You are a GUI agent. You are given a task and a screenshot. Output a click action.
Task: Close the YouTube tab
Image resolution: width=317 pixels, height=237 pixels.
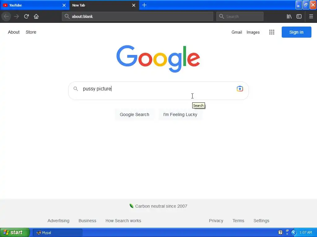coord(64,5)
